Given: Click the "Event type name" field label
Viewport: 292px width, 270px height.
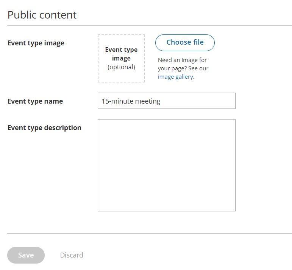Looking at the screenshot, I should pos(35,101).
